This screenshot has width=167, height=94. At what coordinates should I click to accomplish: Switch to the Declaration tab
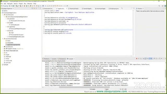click(62, 59)
